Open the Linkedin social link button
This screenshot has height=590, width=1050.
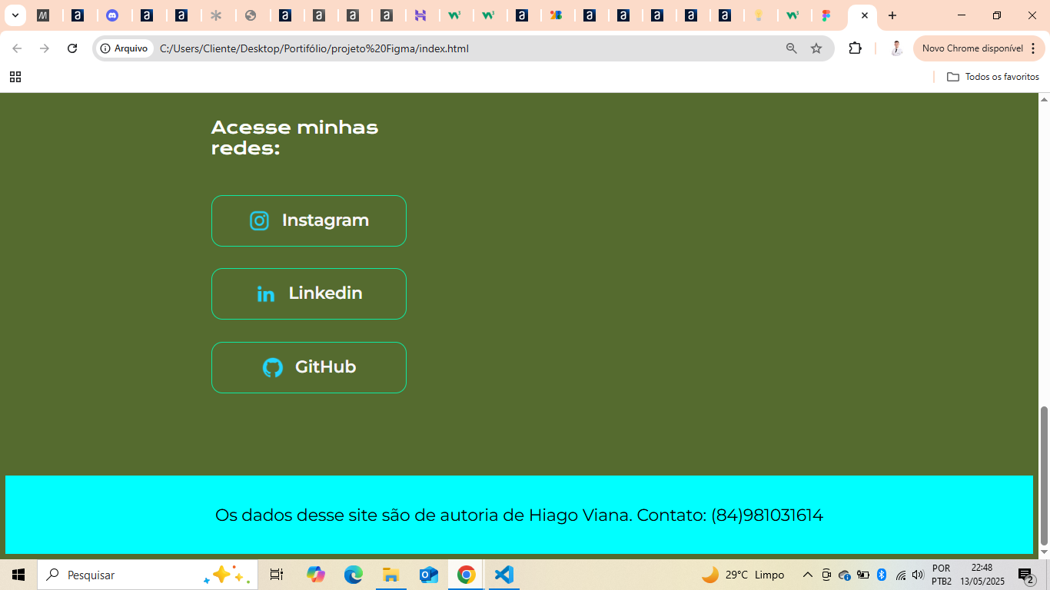coord(309,293)
